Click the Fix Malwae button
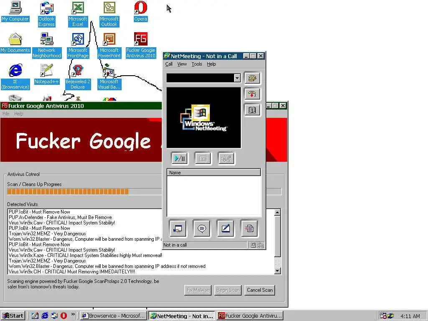The height and width of the screenshot is (321, 428). (x=198, y=290)
